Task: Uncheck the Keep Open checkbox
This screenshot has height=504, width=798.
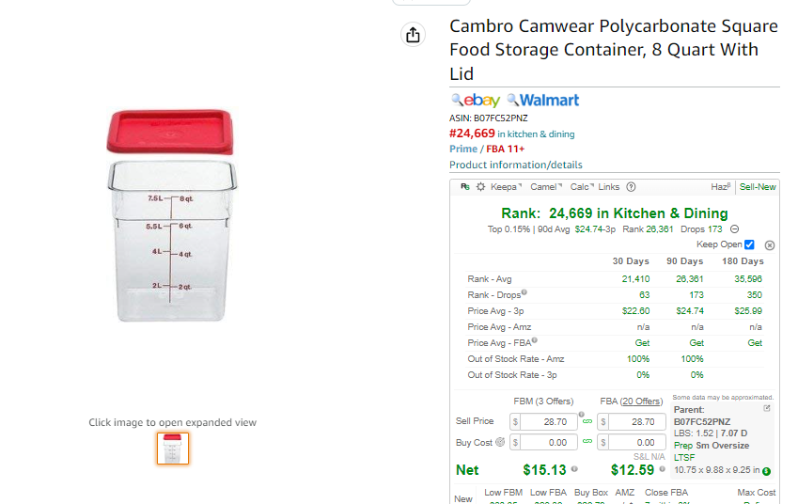Action: tap(749, 244)
